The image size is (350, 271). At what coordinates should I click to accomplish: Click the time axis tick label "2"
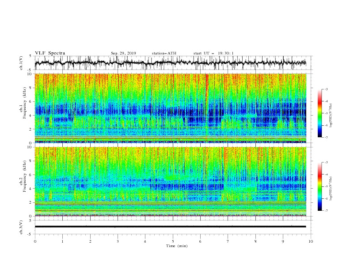tap(90, 241)
